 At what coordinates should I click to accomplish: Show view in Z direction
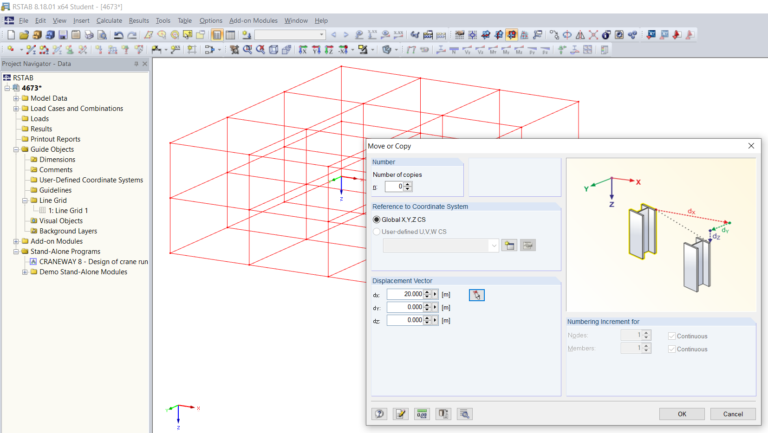(x=329, y=50)
